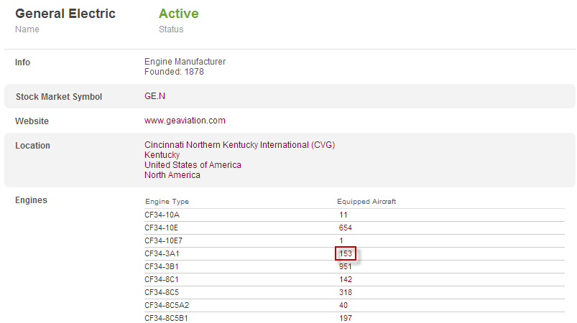Click the GE.N stock market symbol
577x323 pixels.
[x=156, y=96]
